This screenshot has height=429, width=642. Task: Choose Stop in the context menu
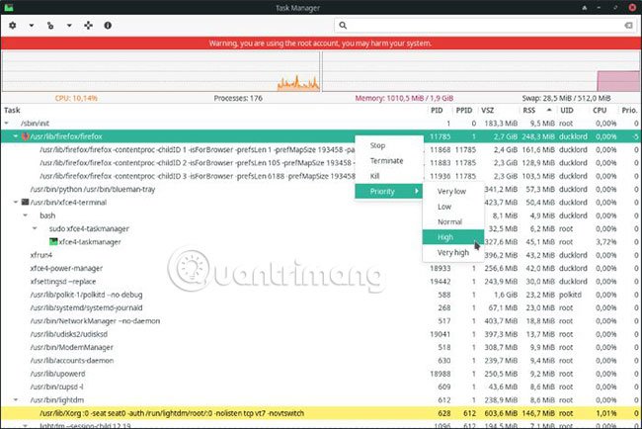389,145
